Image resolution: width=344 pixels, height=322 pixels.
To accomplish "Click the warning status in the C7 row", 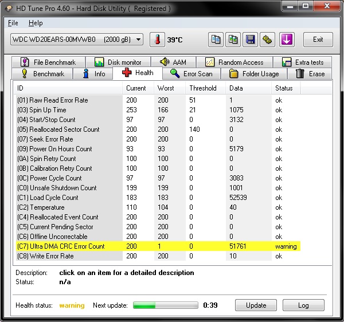I will [286, 246].
